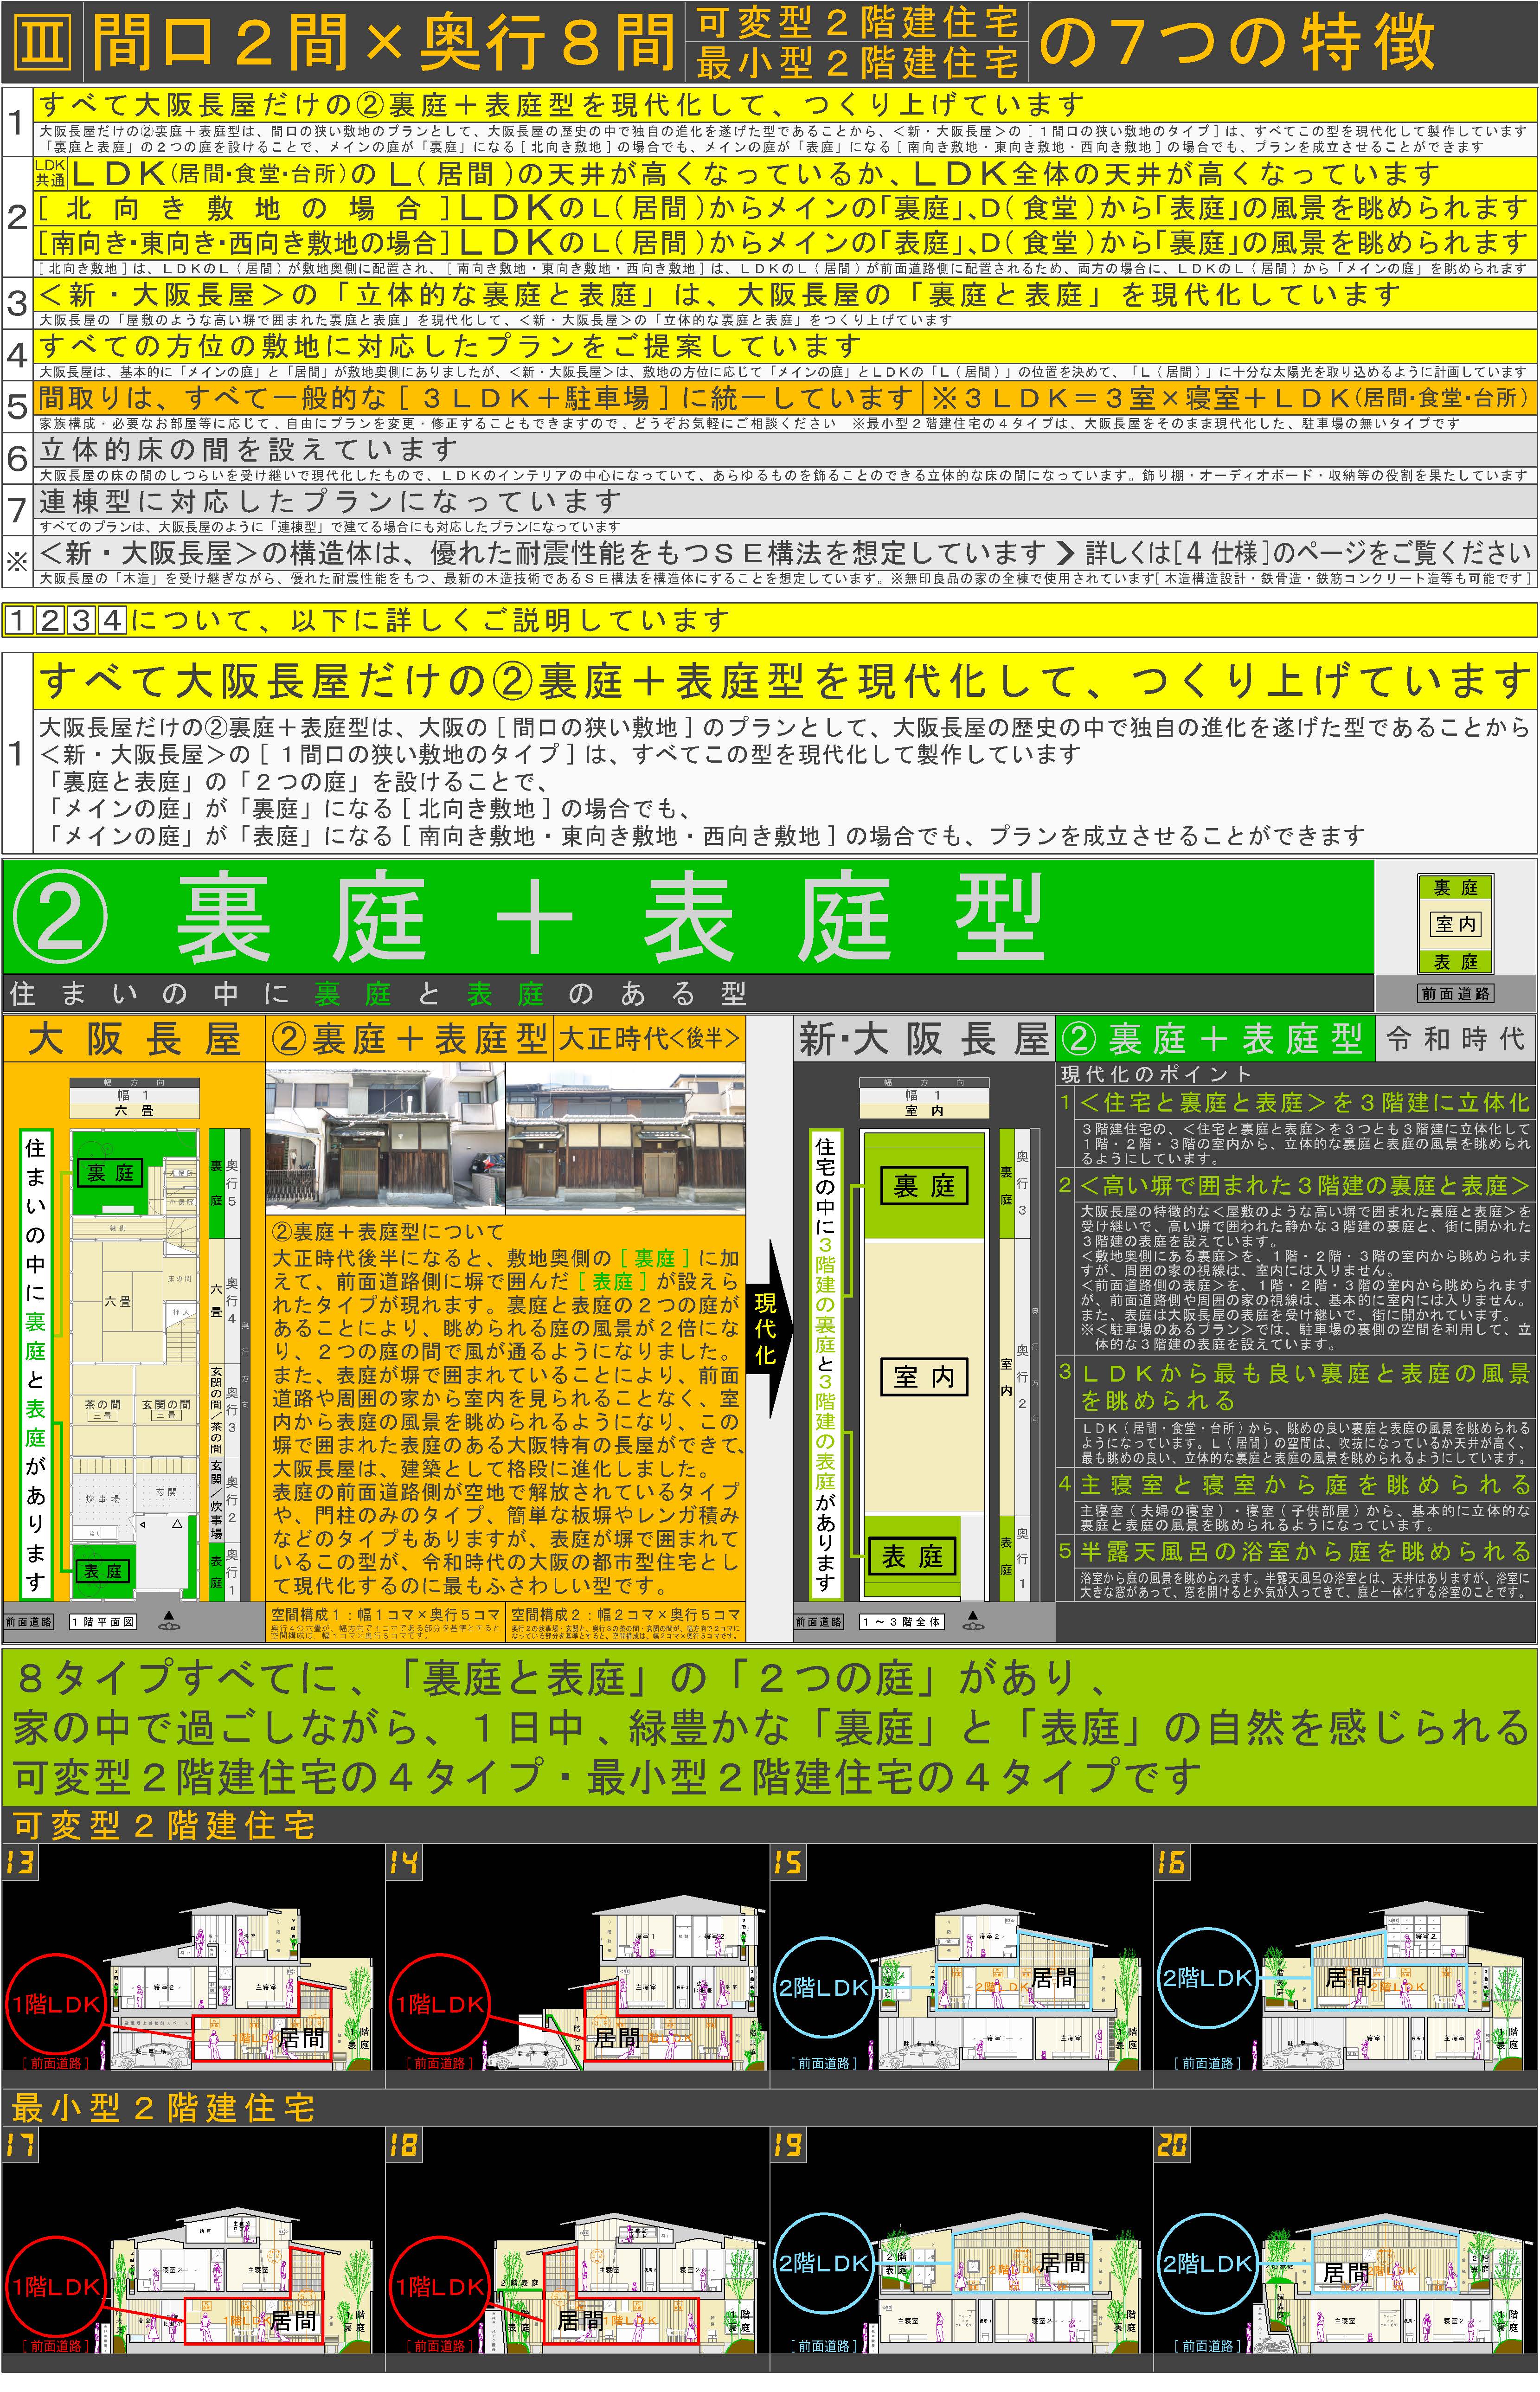Click the blue 2階LDK circle in section 16
The height and width of the screenshot is (2392, 1540).
tap(1207, 1978)
